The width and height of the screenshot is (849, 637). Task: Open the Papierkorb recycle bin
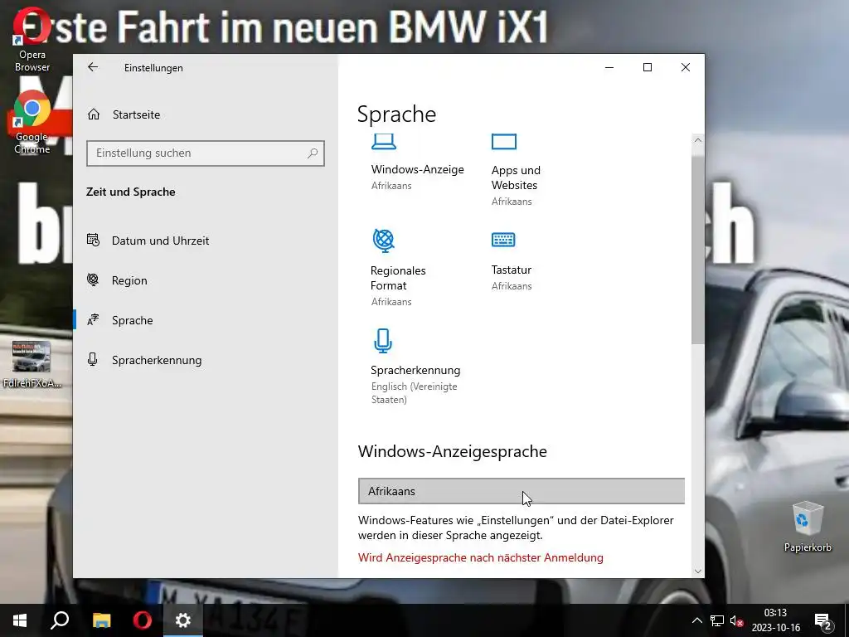pos(808,526)
